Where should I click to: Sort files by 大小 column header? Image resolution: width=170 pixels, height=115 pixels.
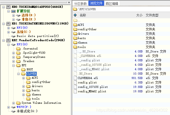tap(139, 15)
